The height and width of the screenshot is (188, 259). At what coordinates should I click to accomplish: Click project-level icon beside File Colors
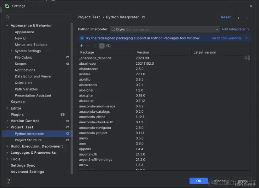[x=67, y=57]
